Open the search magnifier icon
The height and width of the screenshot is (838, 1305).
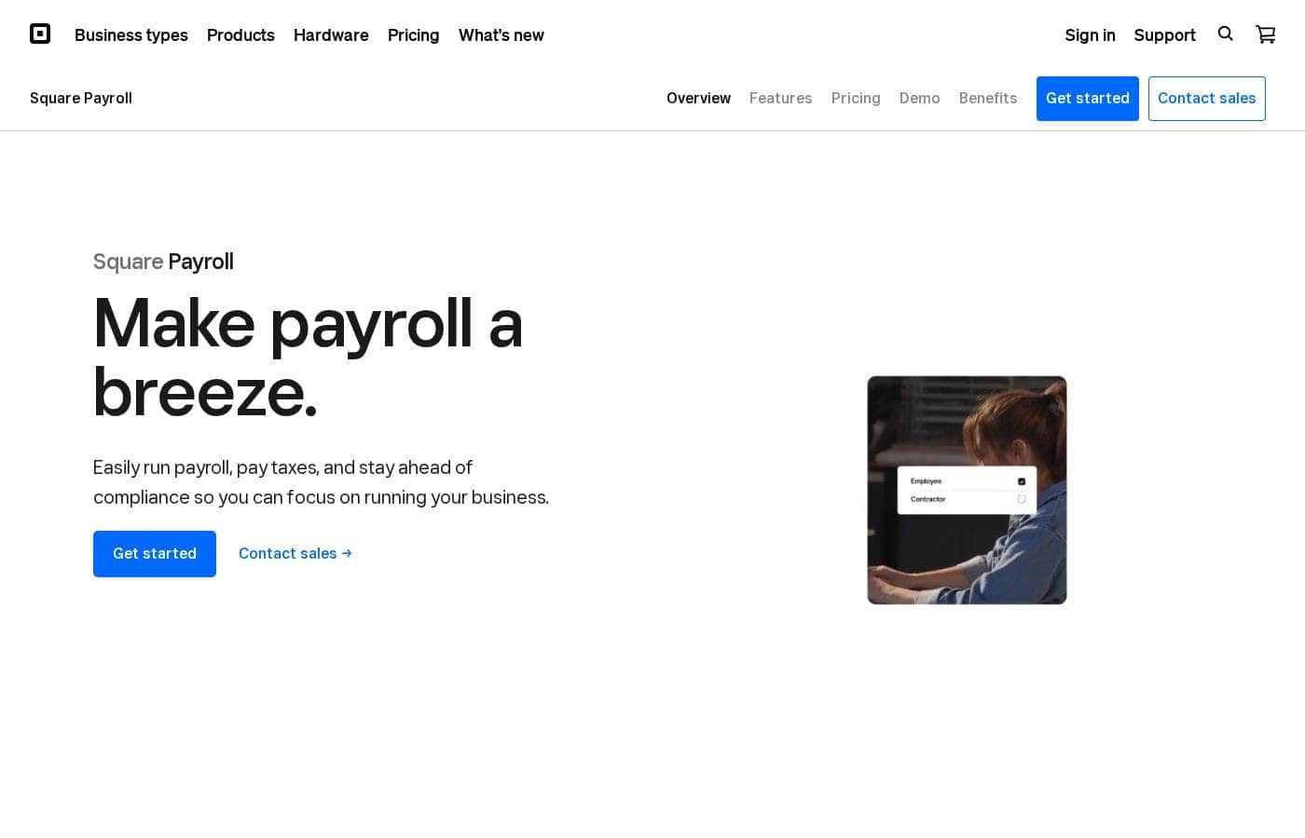[x=1226, y=34]
